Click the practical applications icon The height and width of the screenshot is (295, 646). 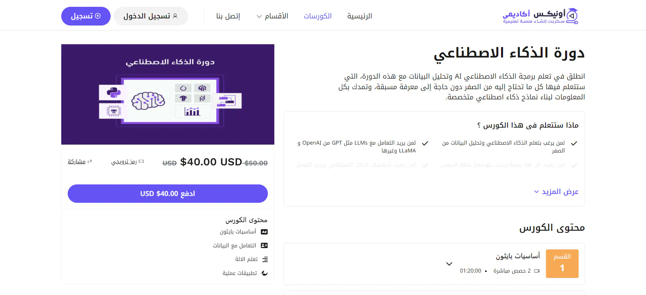[264, 273]
